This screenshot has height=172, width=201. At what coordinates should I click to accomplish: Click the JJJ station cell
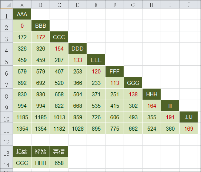click(x=188, y=117)
